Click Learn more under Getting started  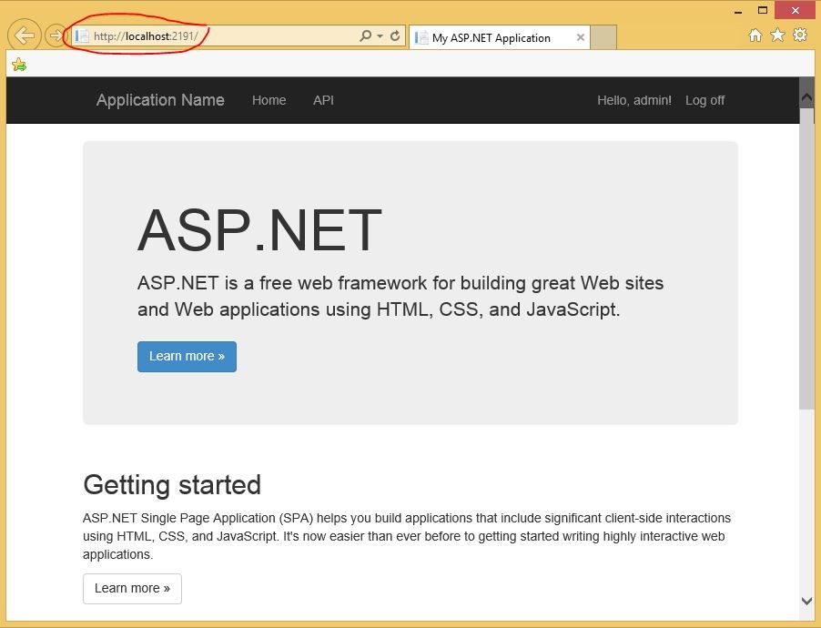(132, 589)
